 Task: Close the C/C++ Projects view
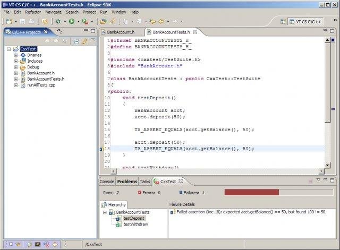coord(46,32)
